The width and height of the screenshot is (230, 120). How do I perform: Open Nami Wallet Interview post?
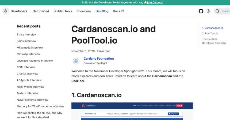tap(30, 87)
